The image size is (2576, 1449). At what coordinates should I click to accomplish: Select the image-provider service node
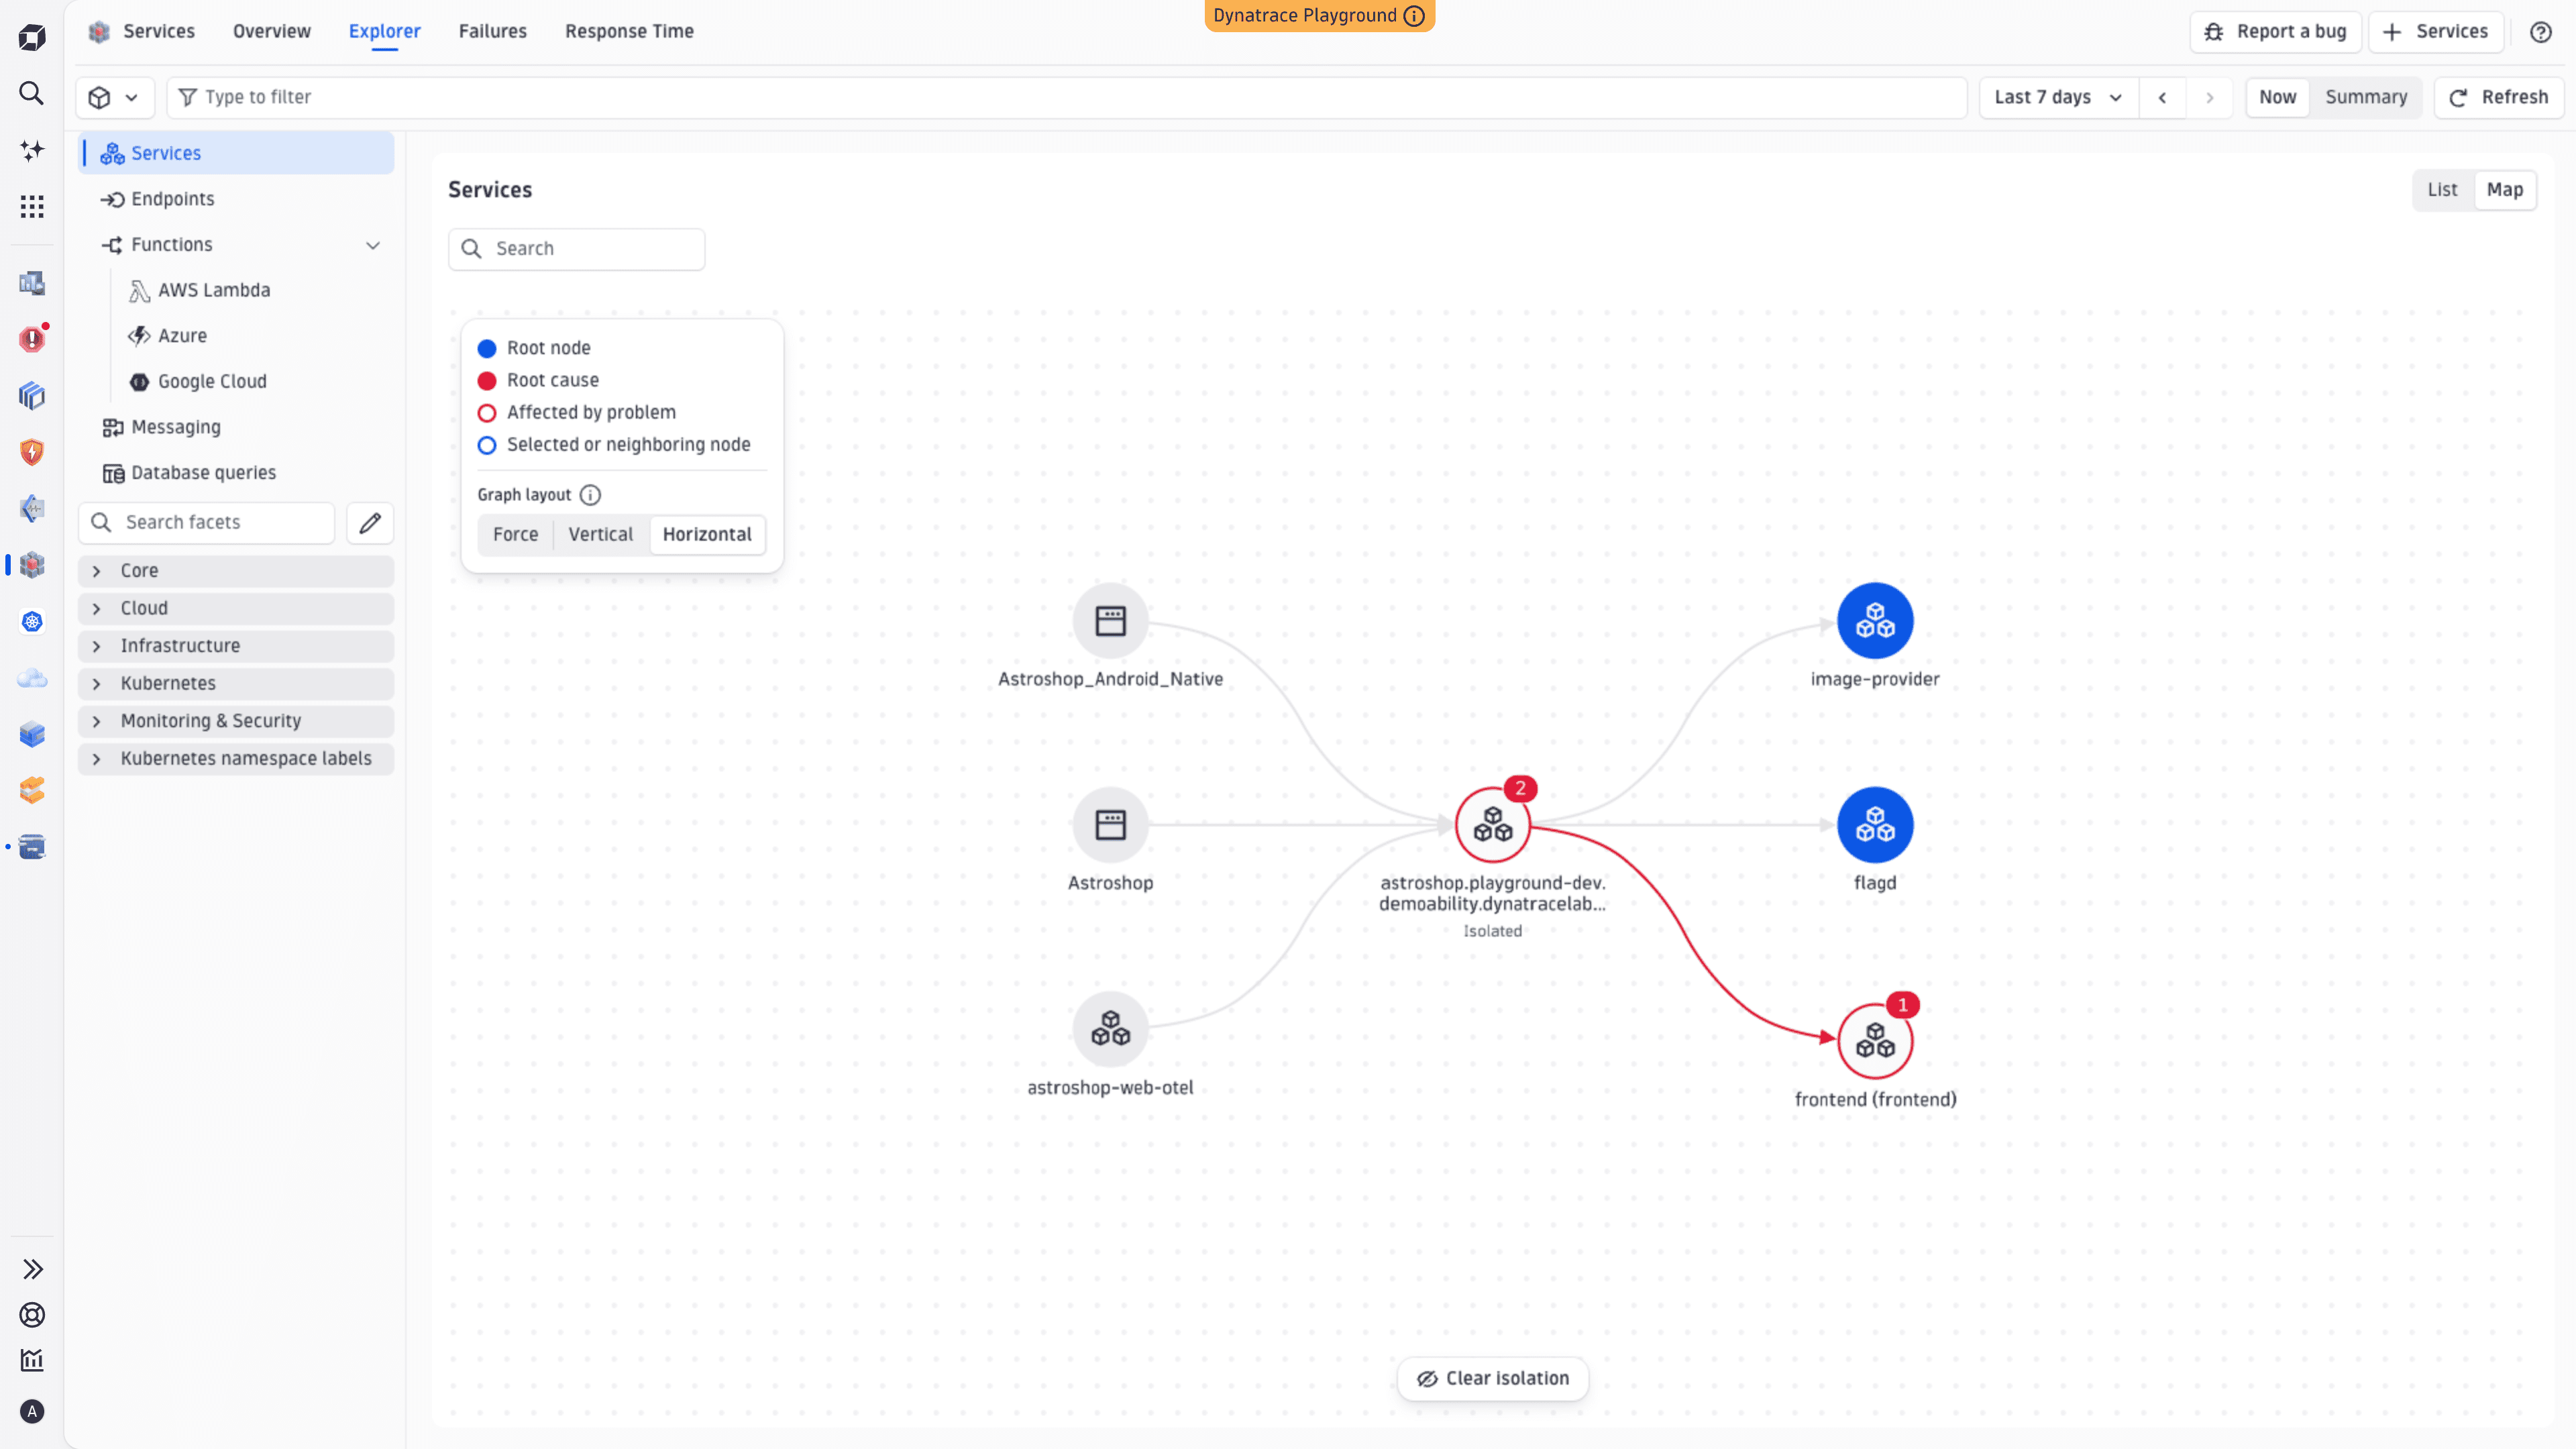(x=1875, y=621)
